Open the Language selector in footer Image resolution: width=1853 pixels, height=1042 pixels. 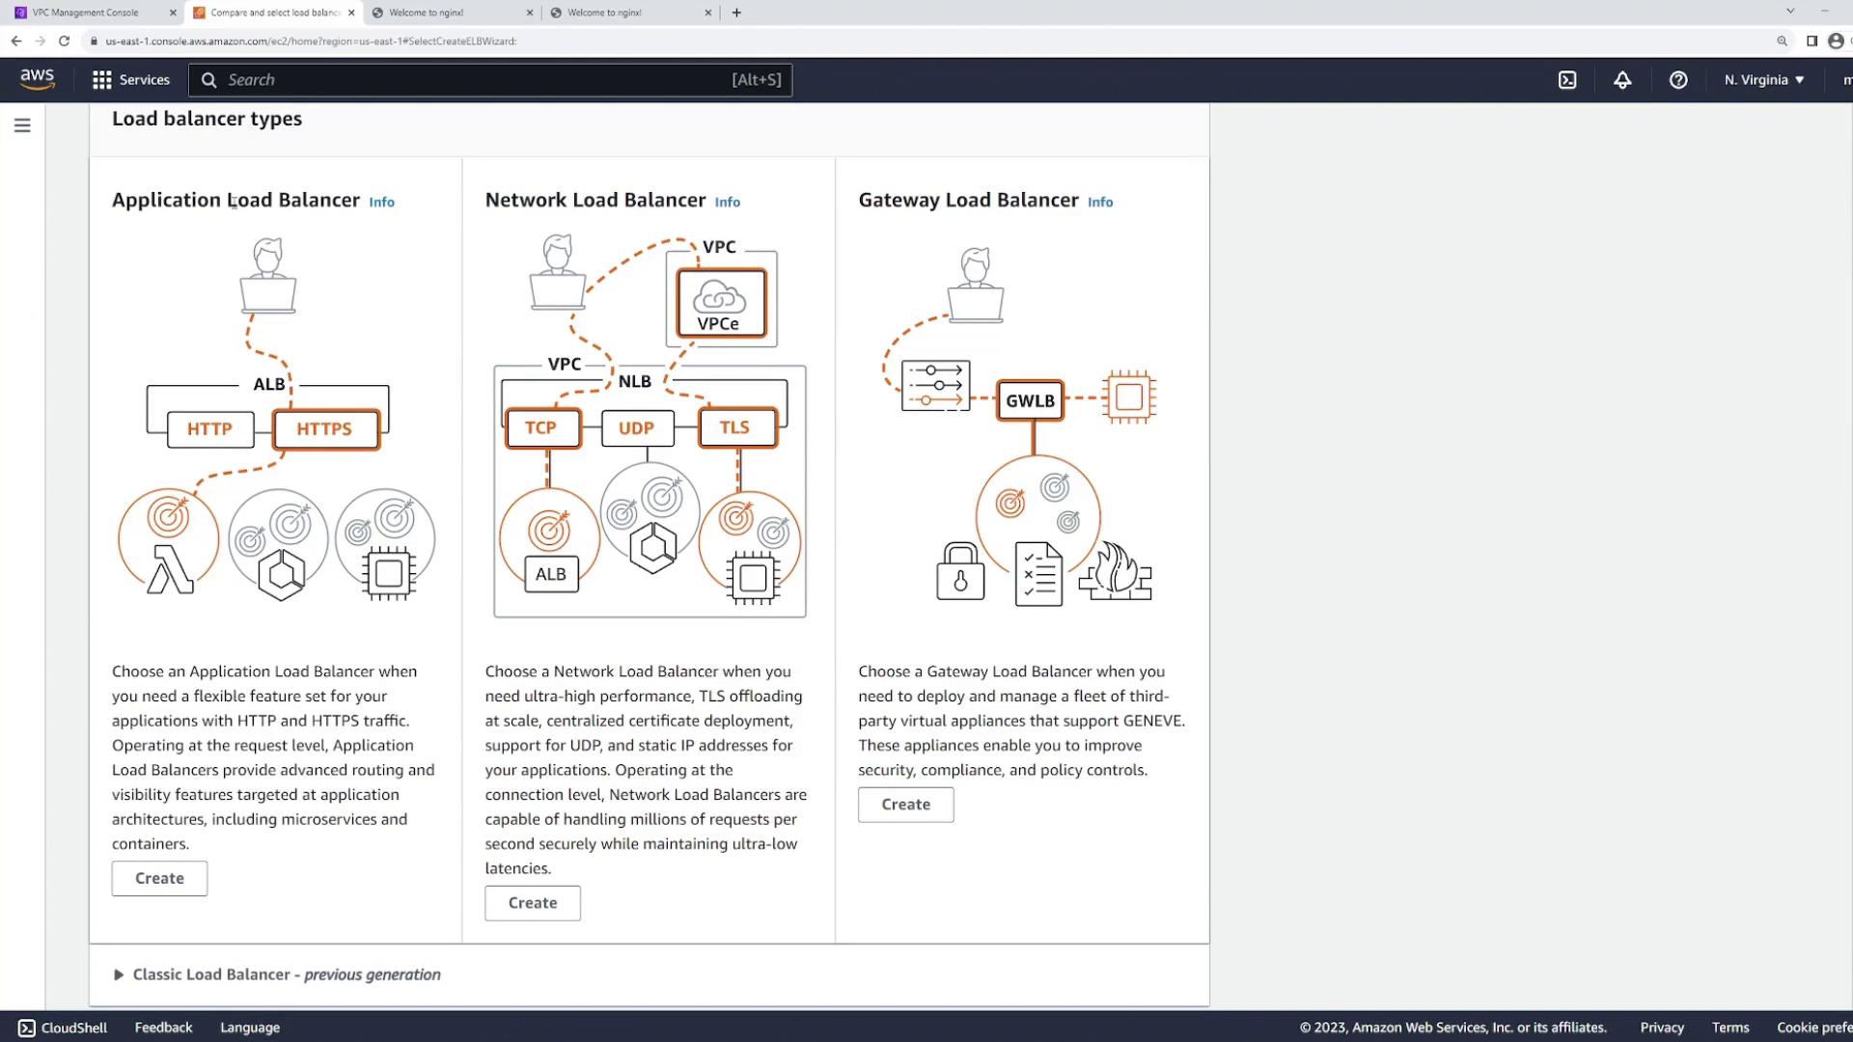click(x=250, y=1028)
